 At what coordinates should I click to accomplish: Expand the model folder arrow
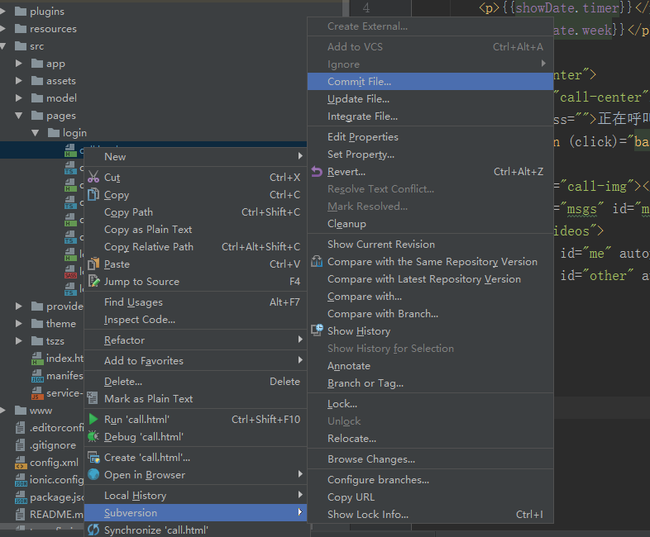click(x=19, y=97)
